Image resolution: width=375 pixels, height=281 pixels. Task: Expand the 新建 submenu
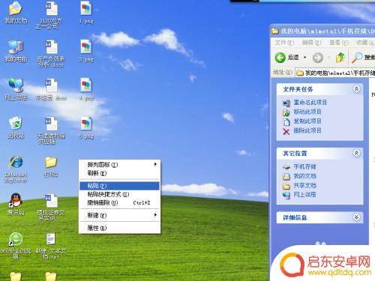point(119,215)
